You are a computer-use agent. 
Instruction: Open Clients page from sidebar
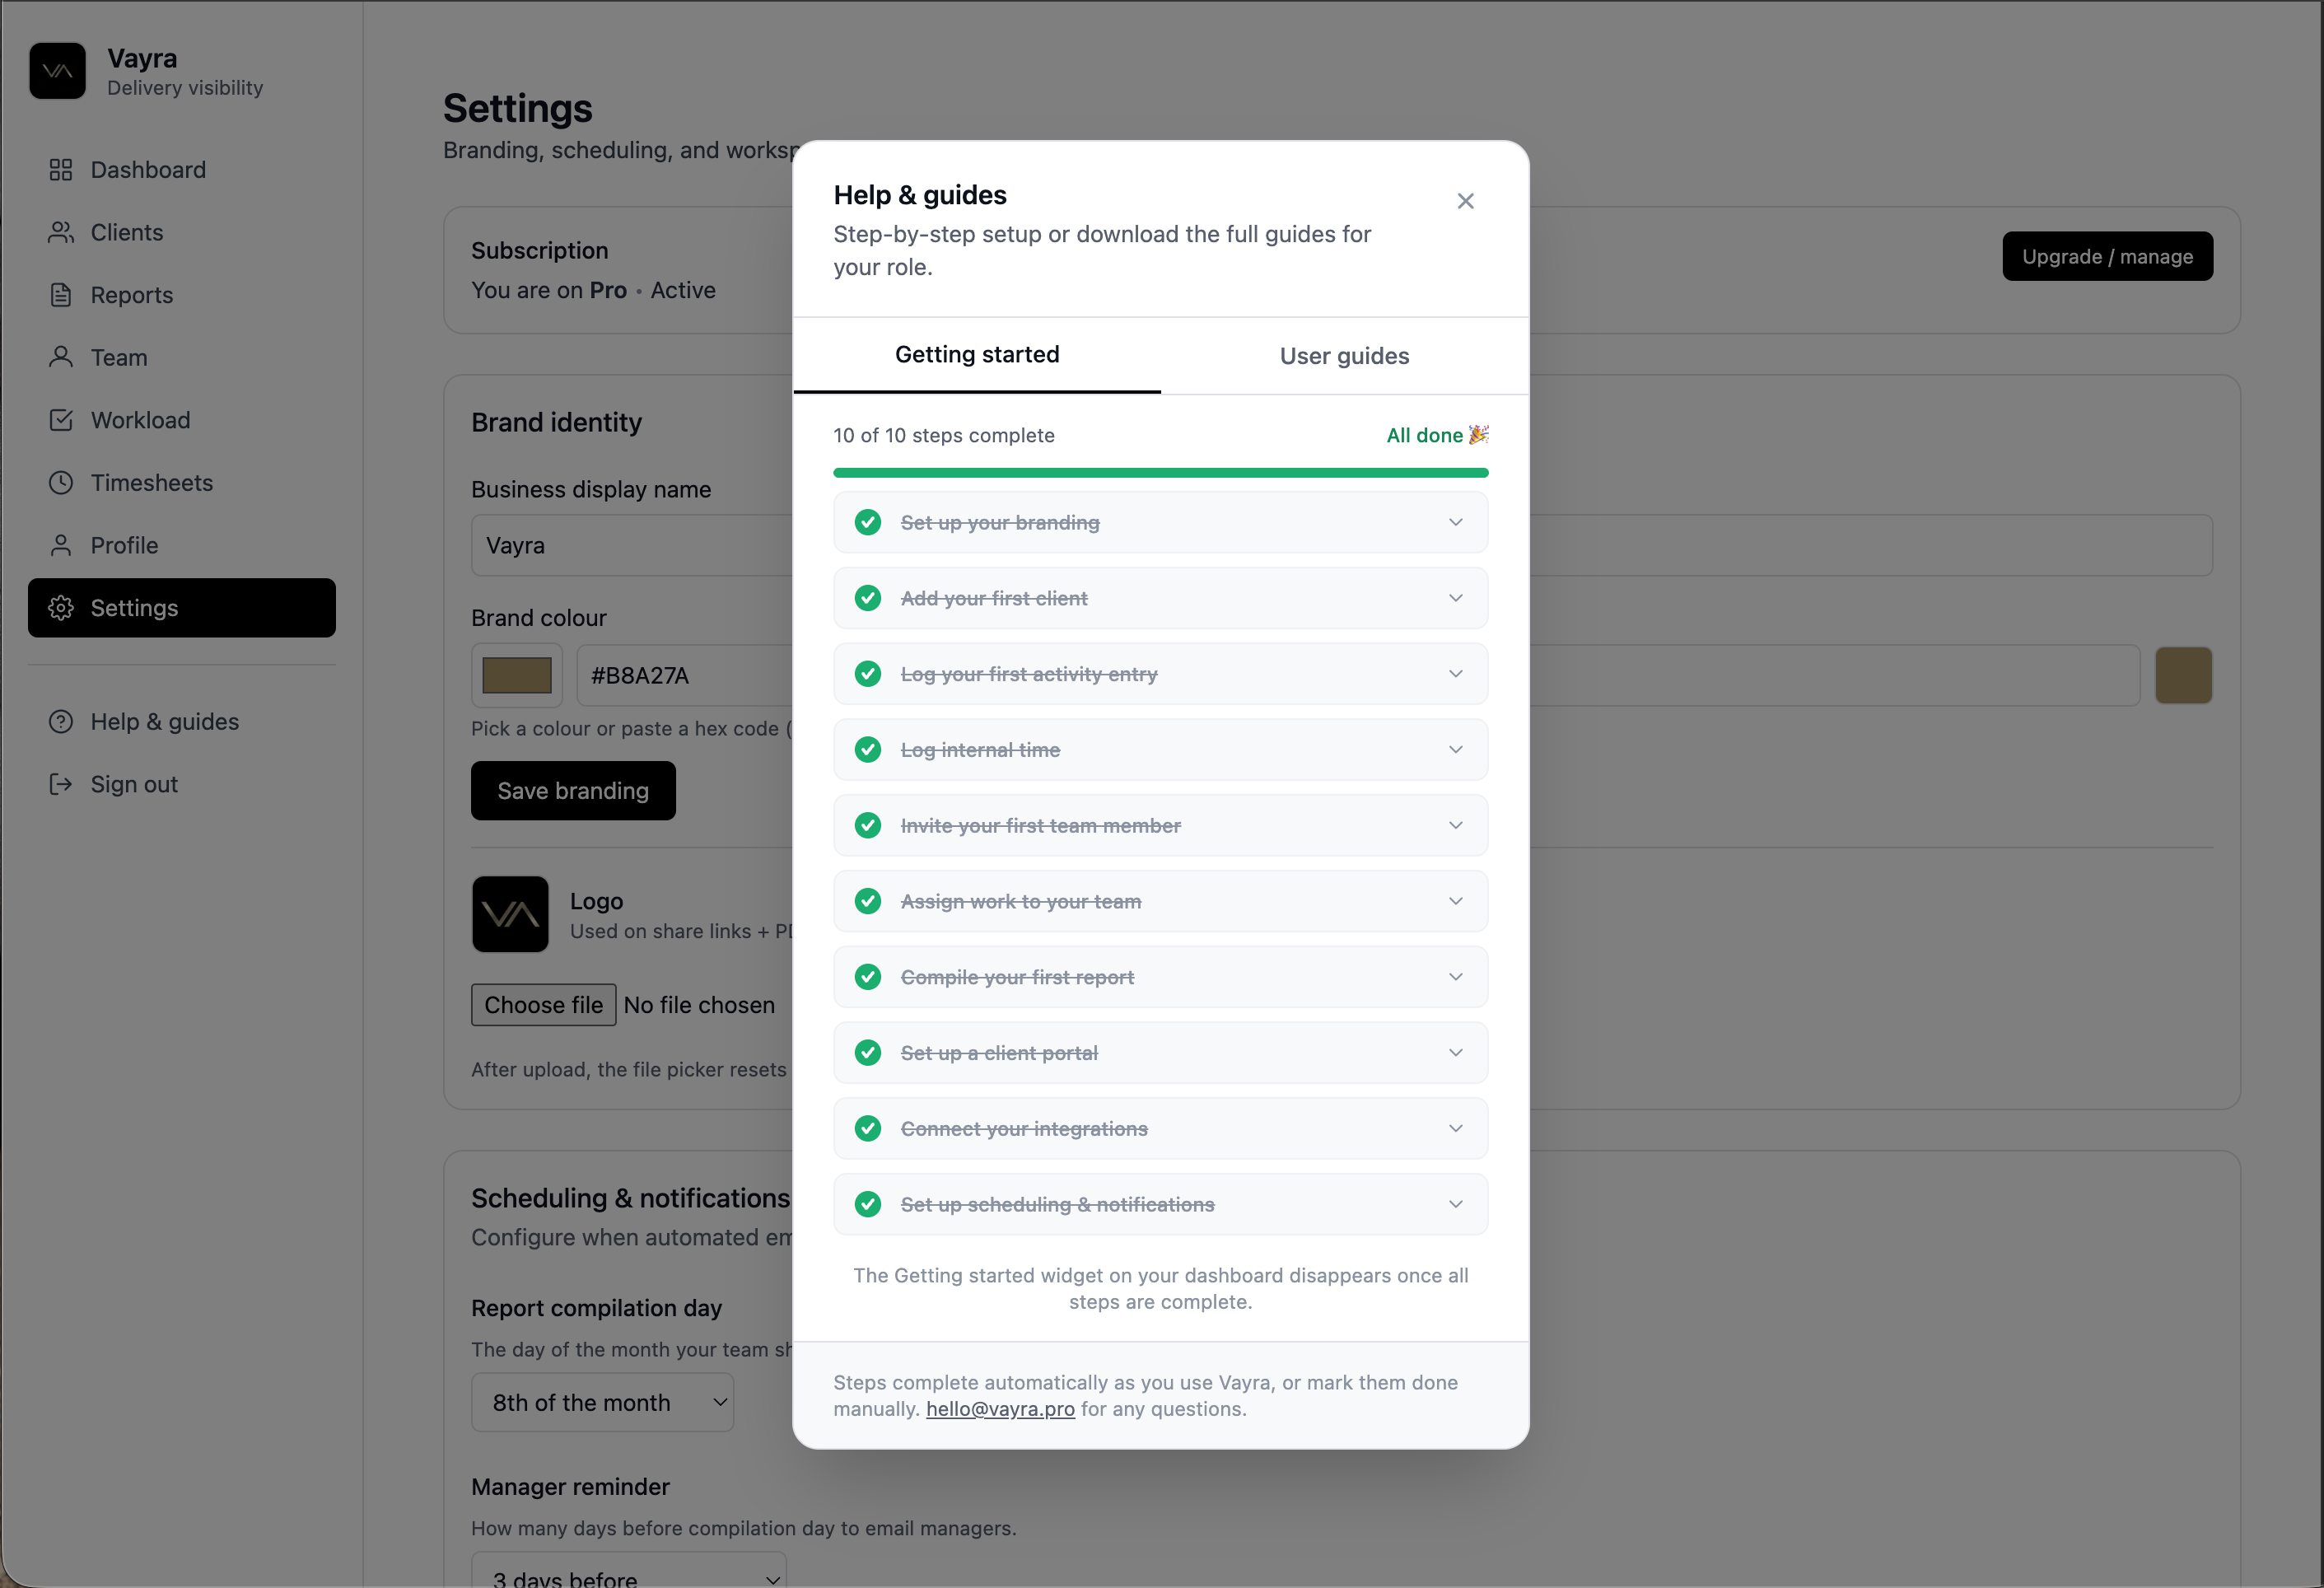(182, 232)
